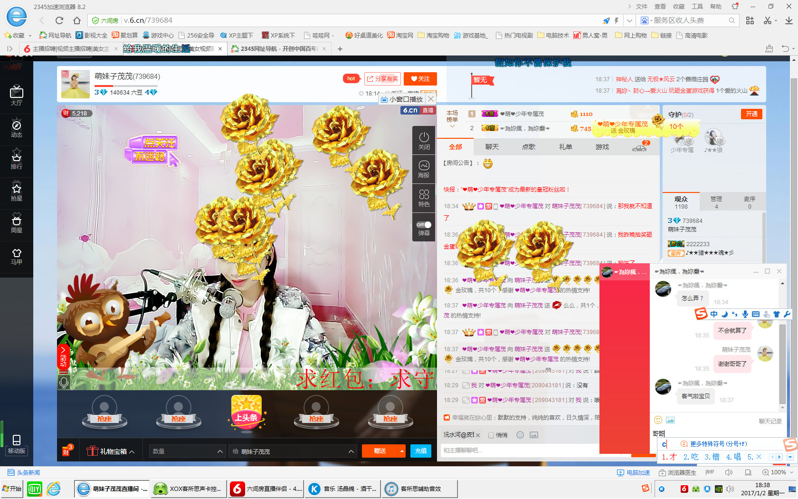Switch to 2345网址导航 browser tab

pos(279,49)
